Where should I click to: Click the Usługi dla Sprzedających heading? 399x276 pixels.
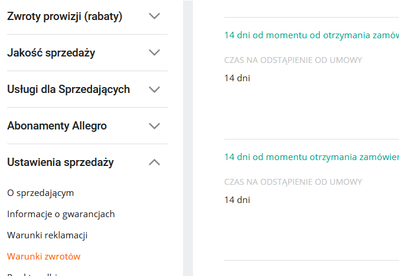[68, 89]
